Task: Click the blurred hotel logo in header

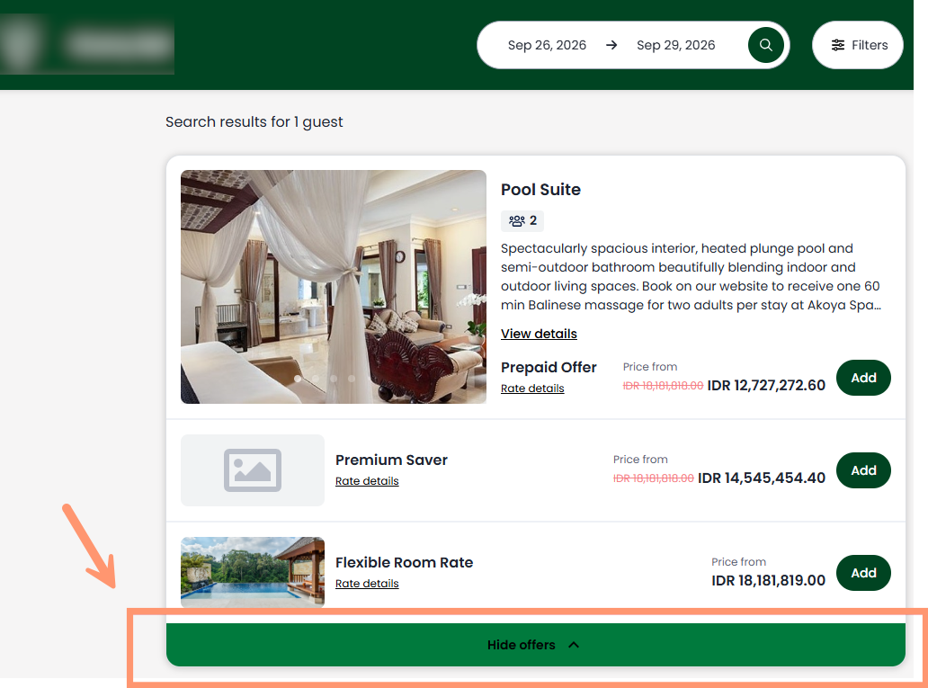Action: click(87, 44)
